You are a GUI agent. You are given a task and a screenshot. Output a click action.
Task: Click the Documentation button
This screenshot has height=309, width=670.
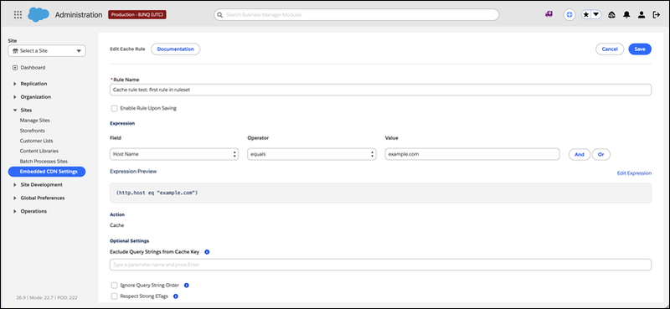pyautogui.click(x=176, y=49)
